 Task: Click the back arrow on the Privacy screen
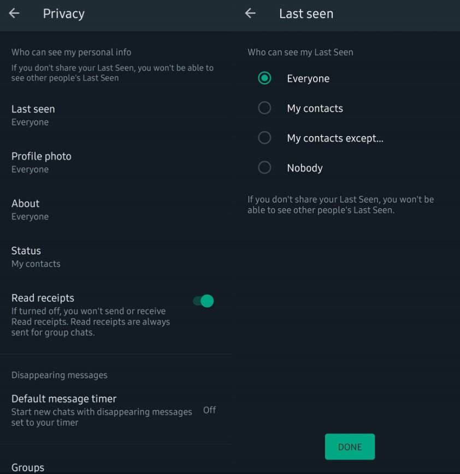[14, 13]
